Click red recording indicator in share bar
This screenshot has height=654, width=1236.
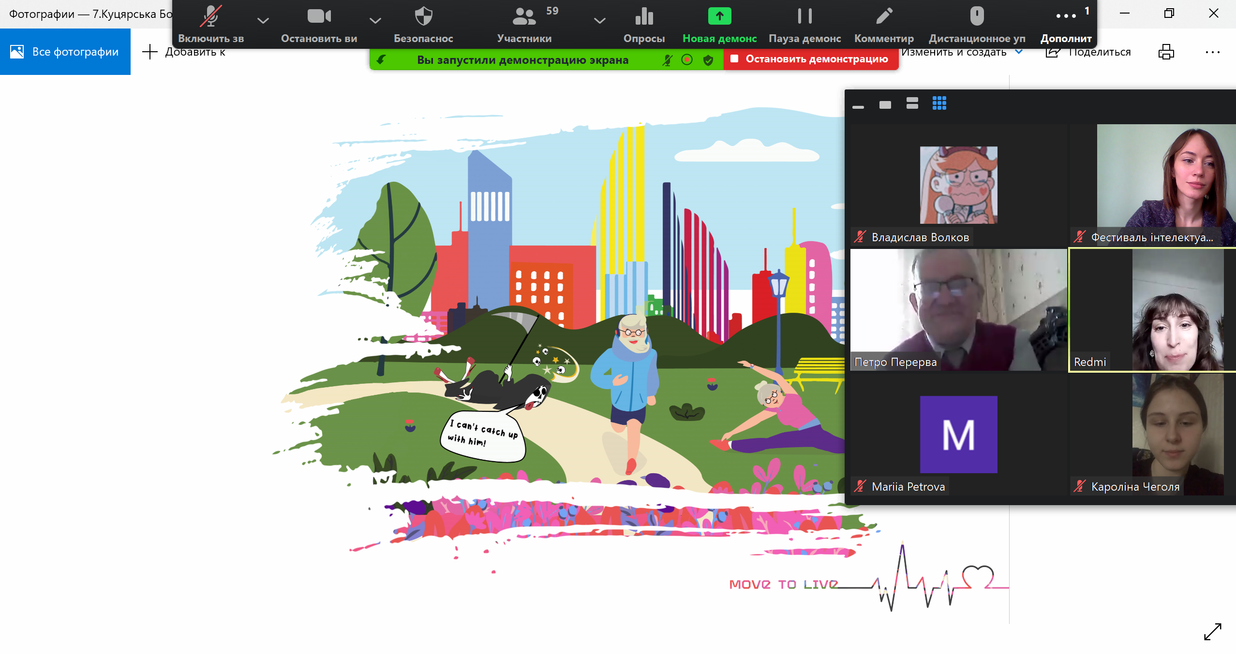pos(687,59)
